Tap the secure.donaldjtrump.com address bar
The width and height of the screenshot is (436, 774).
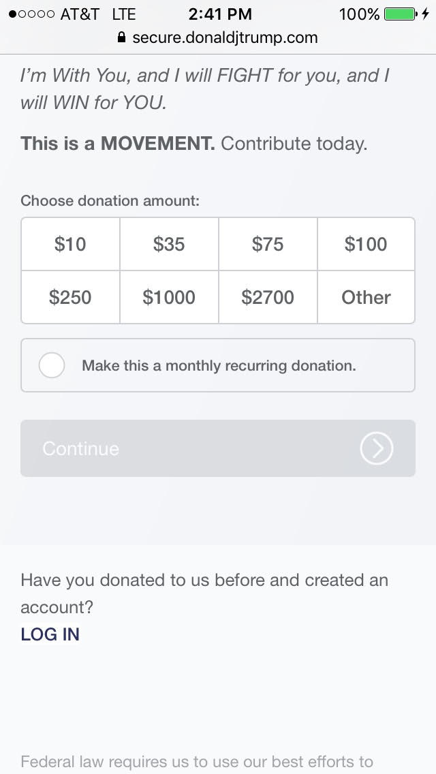pos(225,37)
